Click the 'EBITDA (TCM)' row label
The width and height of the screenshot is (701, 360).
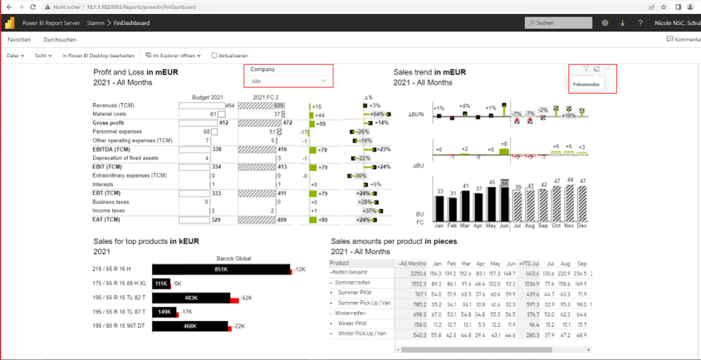click(x=111, y=149)
